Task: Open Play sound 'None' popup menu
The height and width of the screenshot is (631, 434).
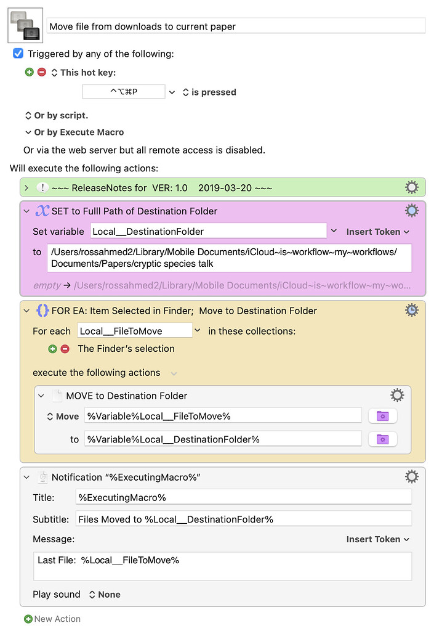Action: click(x=104, y=595)
